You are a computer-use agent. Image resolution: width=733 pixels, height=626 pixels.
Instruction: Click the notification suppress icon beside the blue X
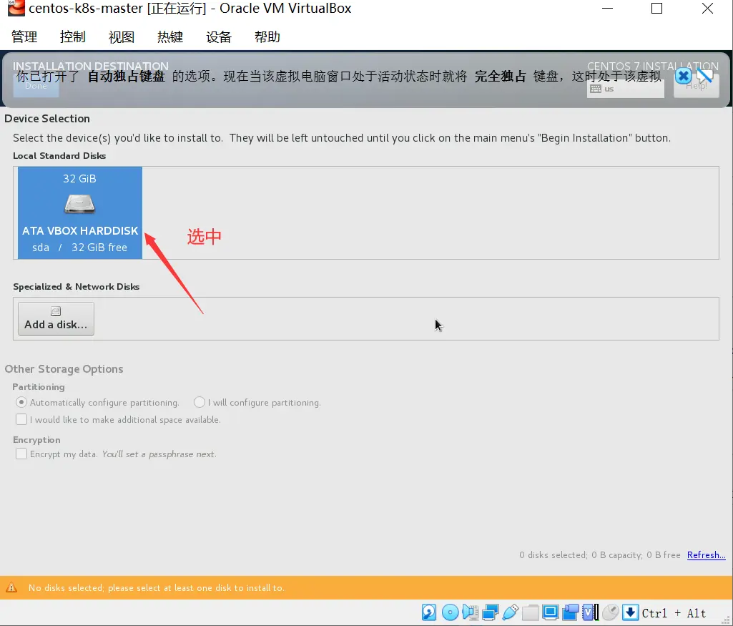[704, 76]
